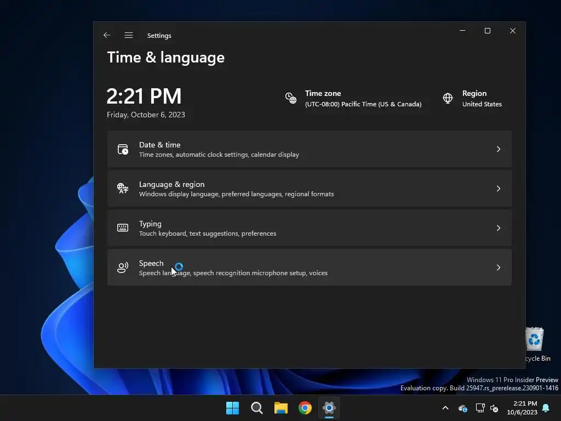Close the Settings window

coord(513,31)
